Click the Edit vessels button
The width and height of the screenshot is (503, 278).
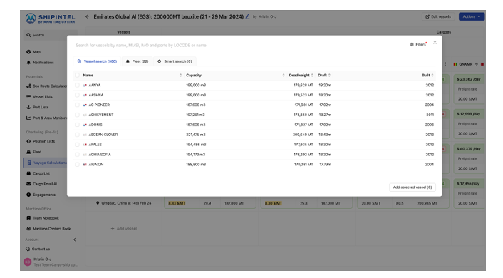point(438,16)
